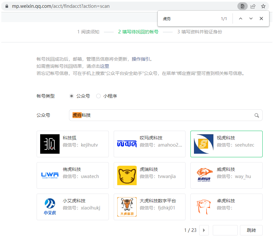273x239 pixels.
Task: Click the 威虎科技 tiger logo
Action: click(x=204, y=175)
